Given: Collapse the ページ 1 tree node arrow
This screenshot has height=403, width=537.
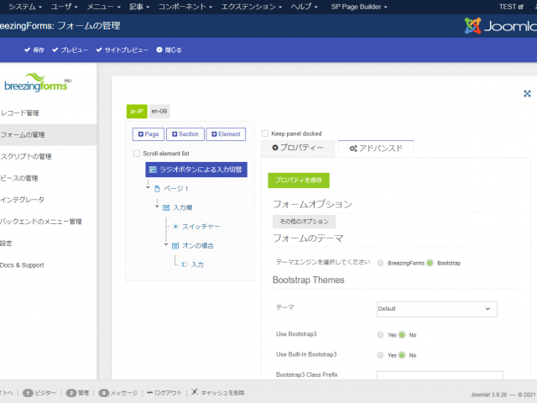Looking at the screenshot, I should click(148, 187).
